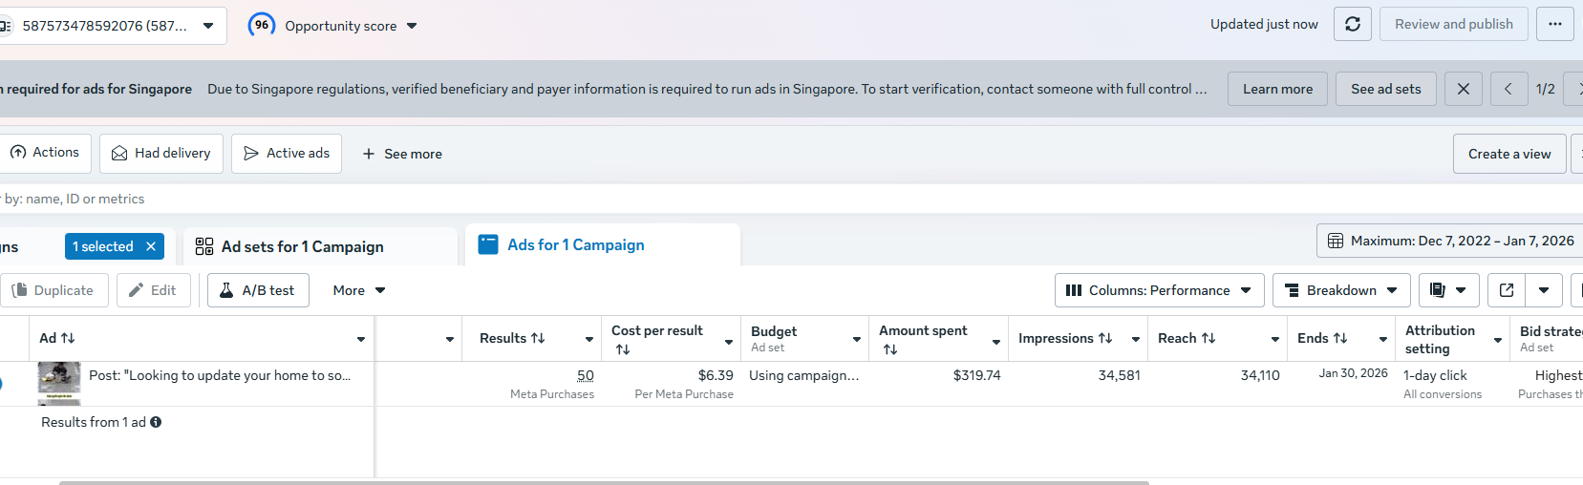Switch to Ad sets for 1 Campaign tab
The width and height of the screenshot is (1583, 485).
click(x=303, y=246)
